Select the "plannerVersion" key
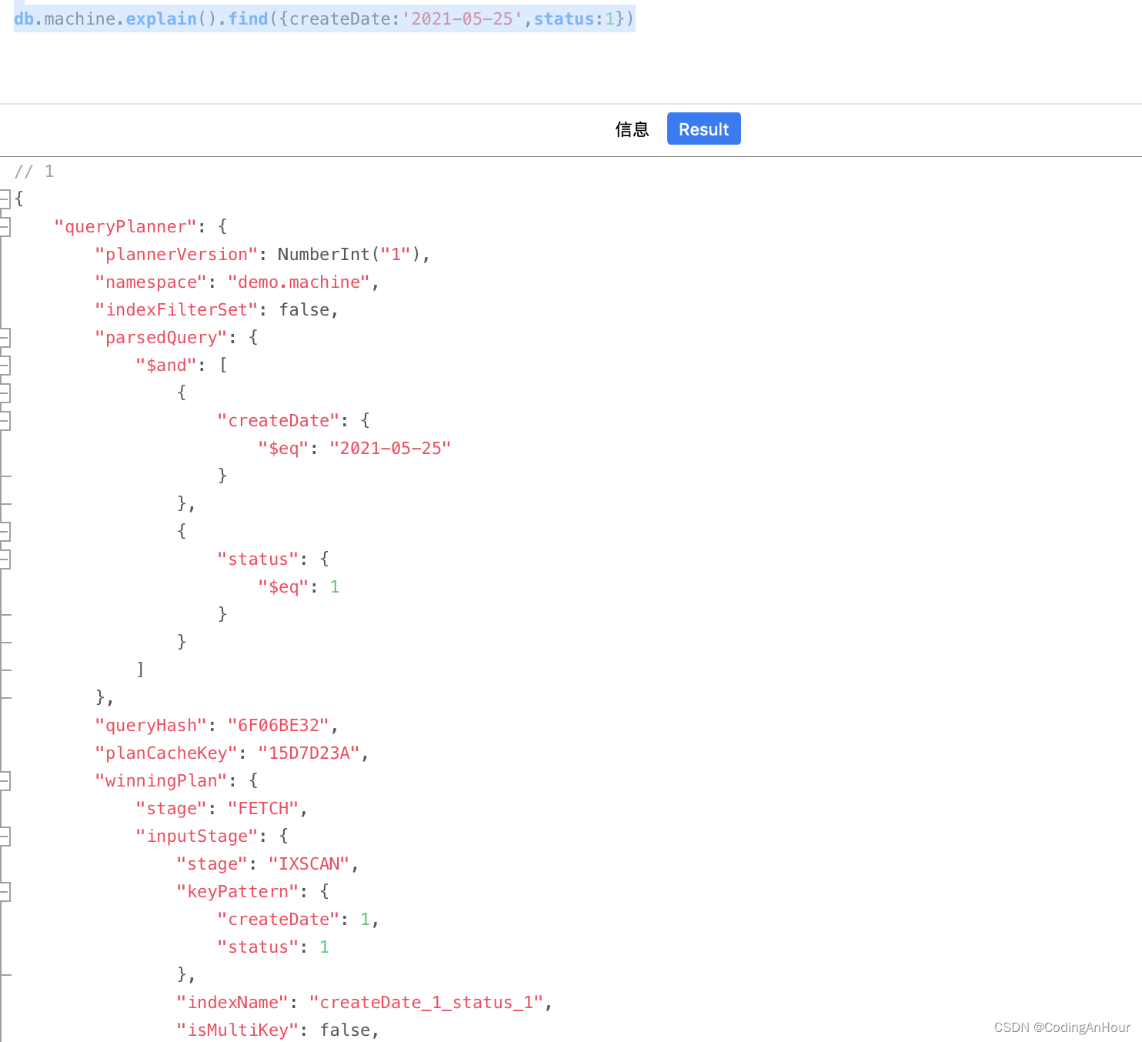This screenshot has height=1042, width=1142. pyautogui.click(x=176, y=254)
